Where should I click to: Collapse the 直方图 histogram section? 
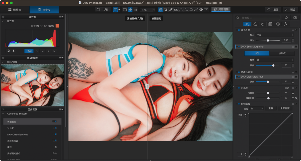pos(3,21)
